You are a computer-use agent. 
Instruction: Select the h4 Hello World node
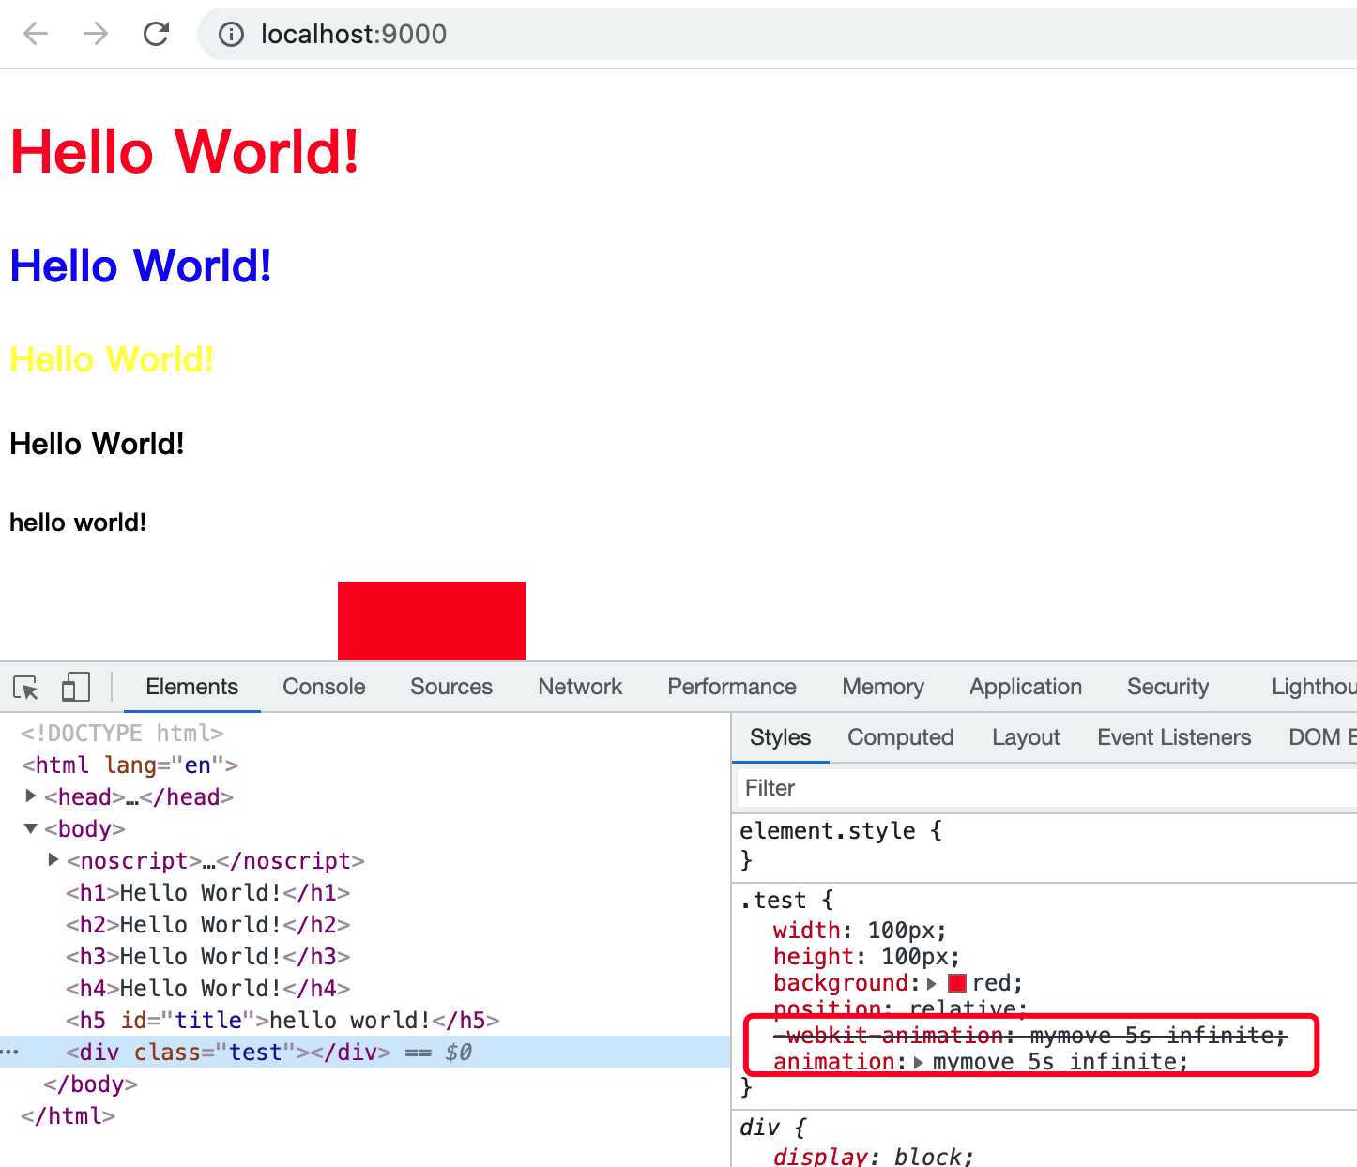pos(207,988)
